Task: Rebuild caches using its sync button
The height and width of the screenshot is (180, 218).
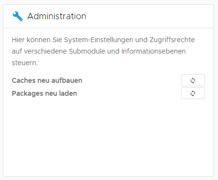Action: [193, 80]
